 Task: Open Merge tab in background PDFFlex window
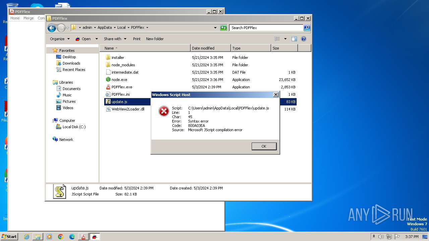(28, 18)
